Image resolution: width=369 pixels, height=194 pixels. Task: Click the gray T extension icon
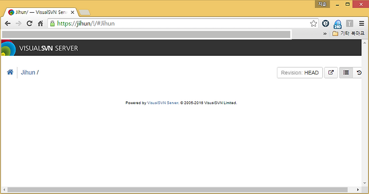coord(350,24)
